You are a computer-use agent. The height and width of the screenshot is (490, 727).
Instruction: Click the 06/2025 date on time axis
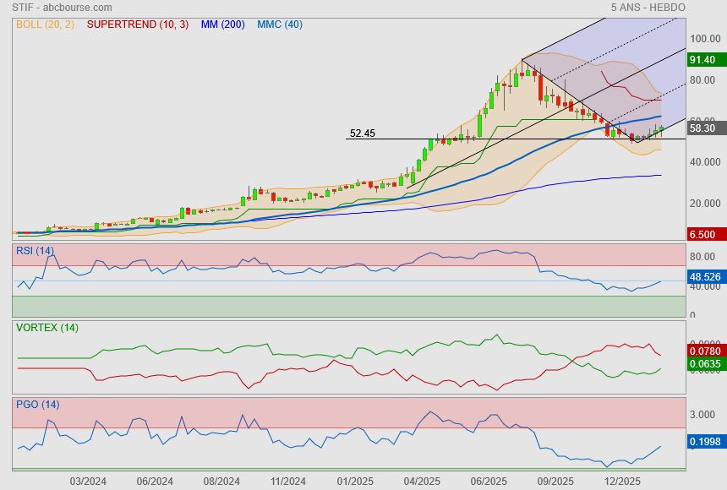coord(488,481)
